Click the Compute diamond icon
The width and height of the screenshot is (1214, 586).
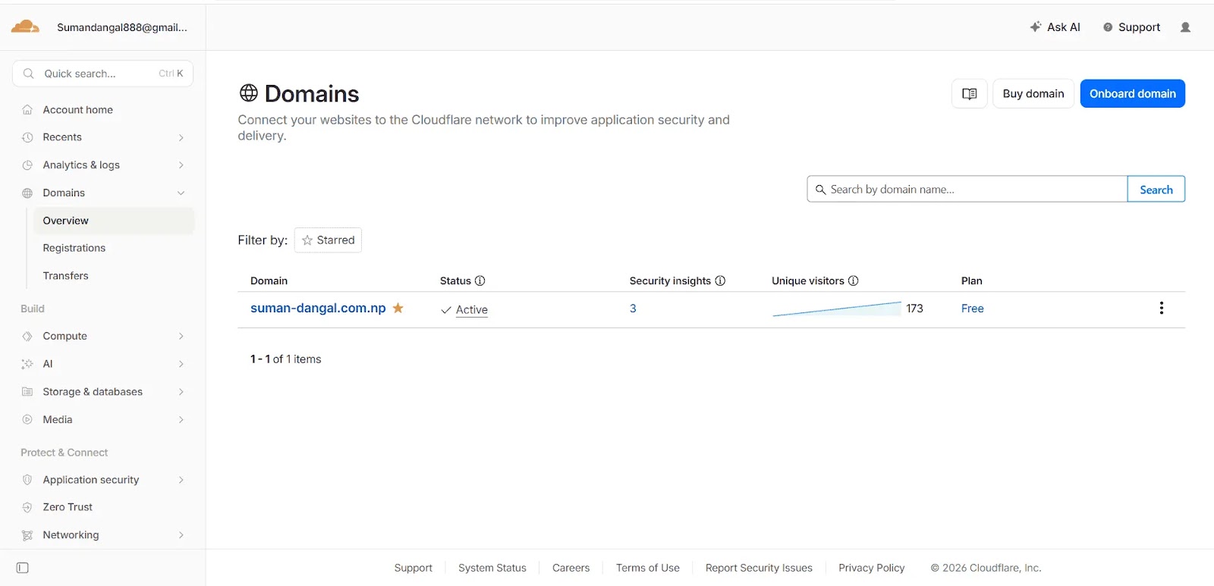pyautogui.click(x=27, y=336)
